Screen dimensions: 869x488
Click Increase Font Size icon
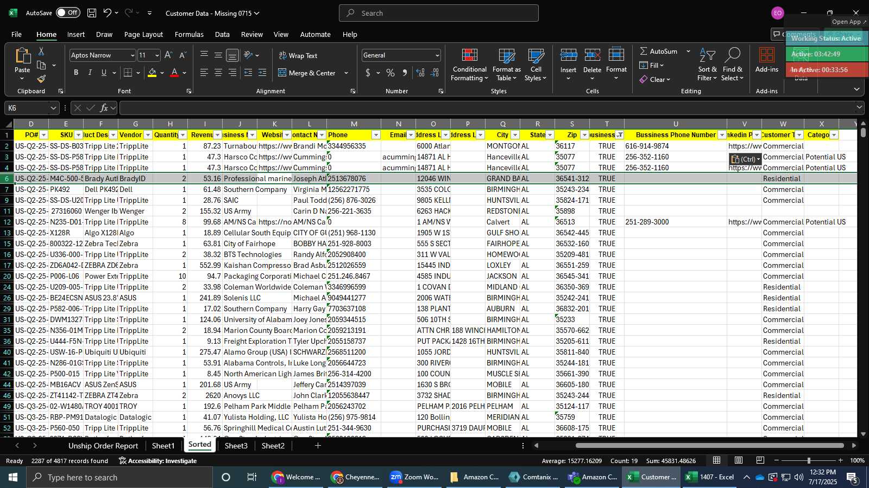(x=168, y=55)
